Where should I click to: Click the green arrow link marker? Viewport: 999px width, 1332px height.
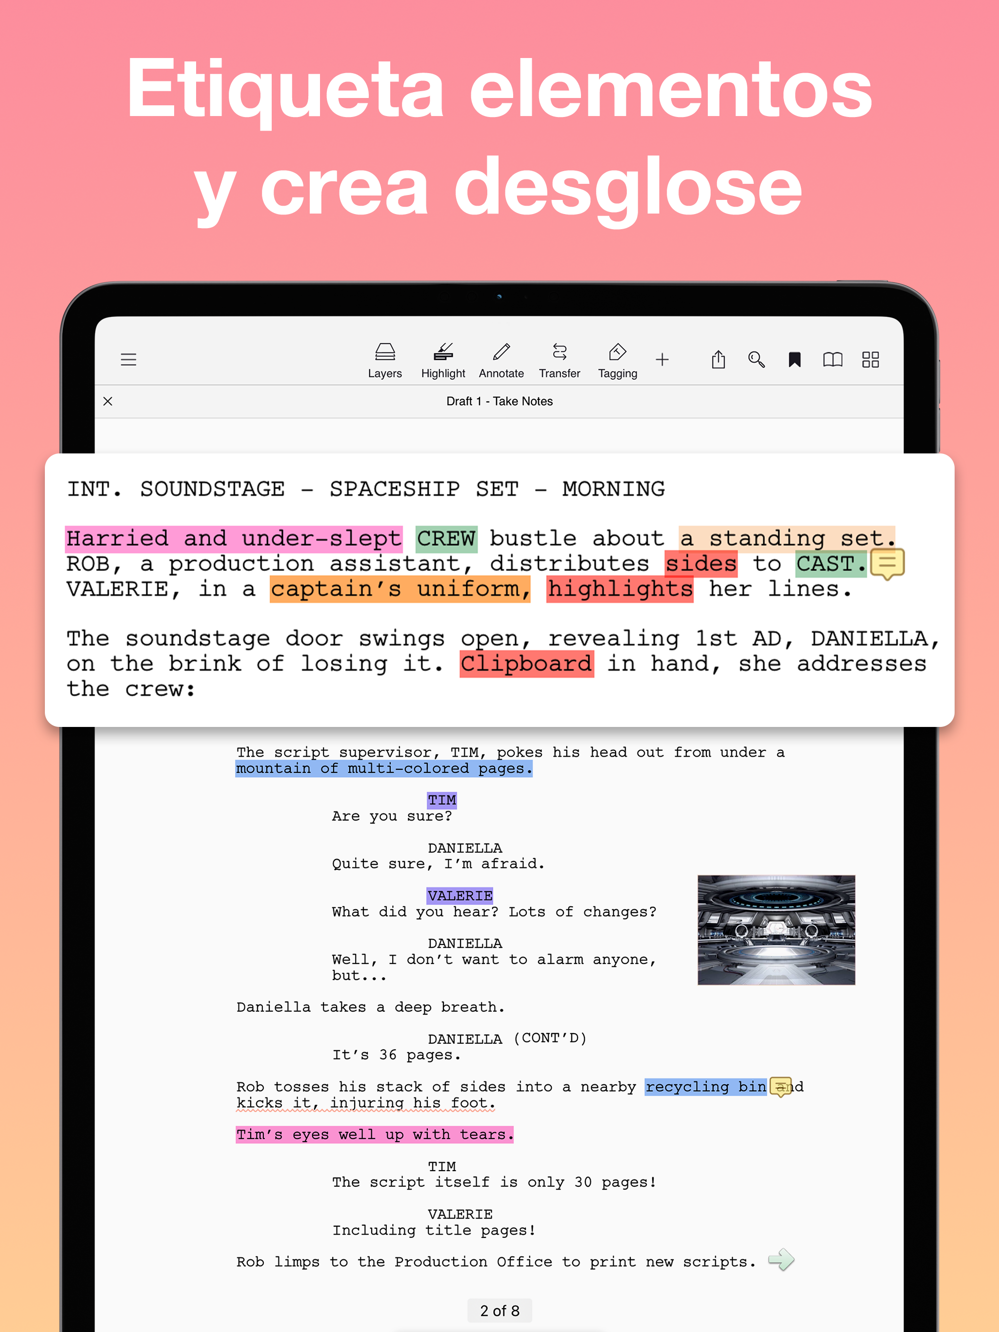point(781,1259)
